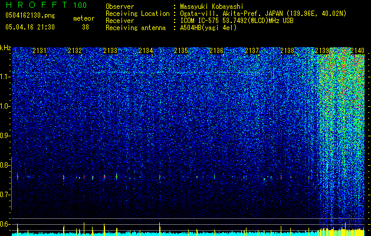Click the 1.0 kHz axis tick label

pyautogui.click(x=5, y=106)
